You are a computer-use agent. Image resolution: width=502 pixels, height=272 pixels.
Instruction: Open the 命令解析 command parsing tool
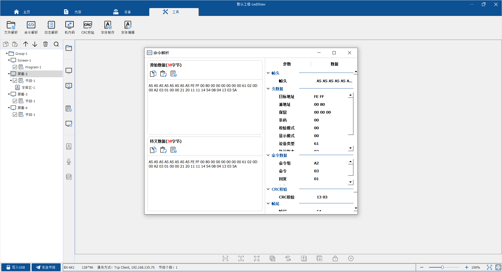pos(31,27)
